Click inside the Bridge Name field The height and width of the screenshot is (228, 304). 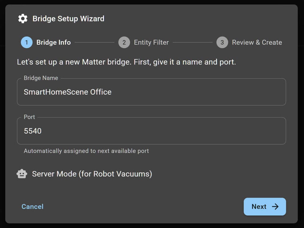[x=151, y=92]
